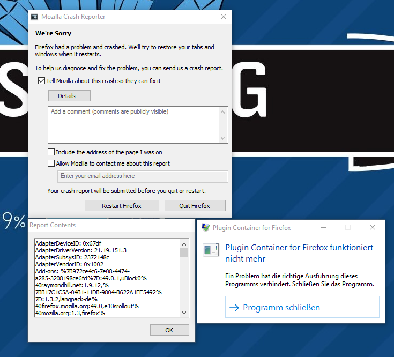Click the line 'AdapterVendorID: 0x1002'
This screenshot has height=357, width=394.
(69, 264)
